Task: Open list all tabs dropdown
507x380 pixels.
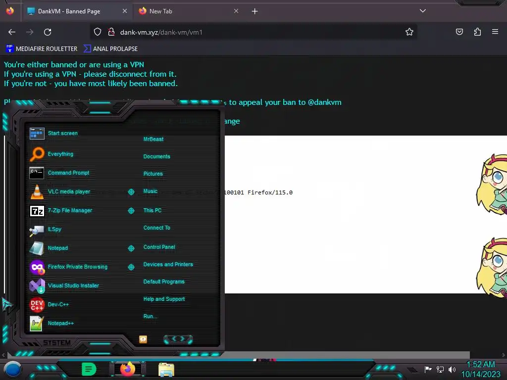Action: click(423, 11)
